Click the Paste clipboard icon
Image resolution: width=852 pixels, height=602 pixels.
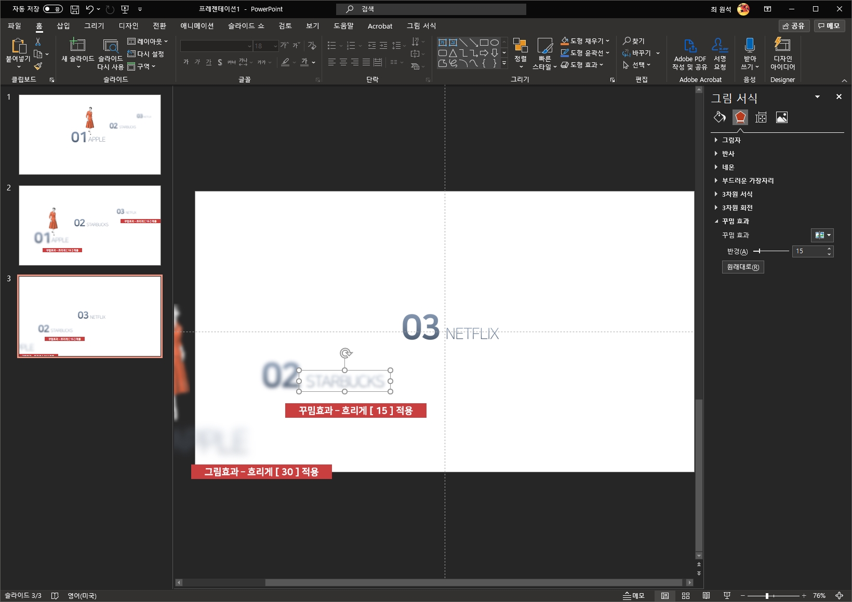tap(19, 47)
